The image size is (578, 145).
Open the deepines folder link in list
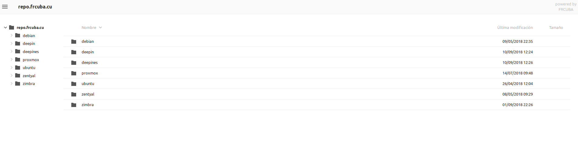click(90, 62)
